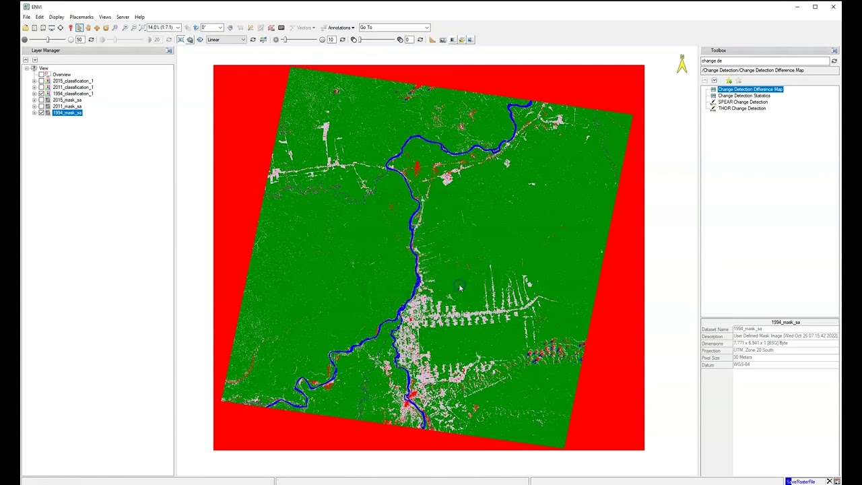Screen dimensions: 862x485
Task: Reset the brightness refresh icon
Action: [x=91, y=40]
